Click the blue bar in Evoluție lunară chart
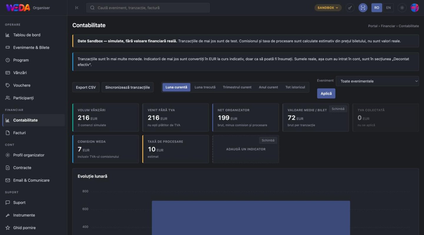 (251, 218)
